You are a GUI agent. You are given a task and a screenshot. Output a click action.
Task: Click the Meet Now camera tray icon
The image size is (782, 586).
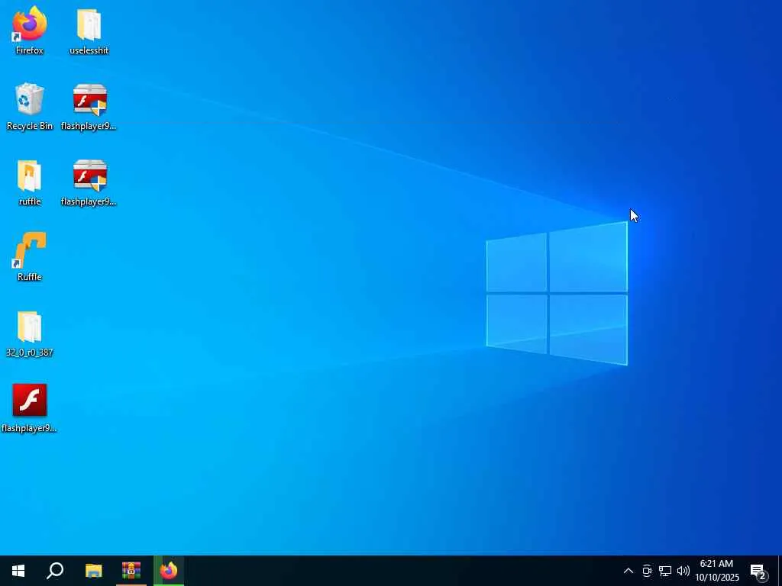(647, 571)
